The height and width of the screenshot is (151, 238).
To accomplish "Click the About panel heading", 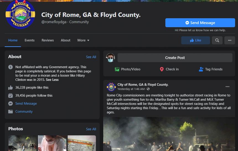I will click(x=15, y=57).
